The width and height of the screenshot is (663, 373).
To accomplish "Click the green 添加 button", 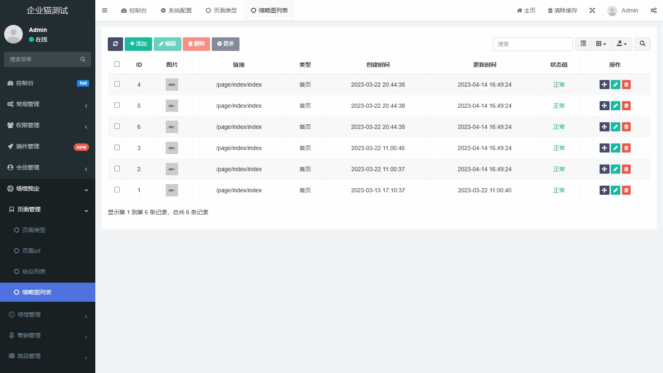I will click(138, 44).
